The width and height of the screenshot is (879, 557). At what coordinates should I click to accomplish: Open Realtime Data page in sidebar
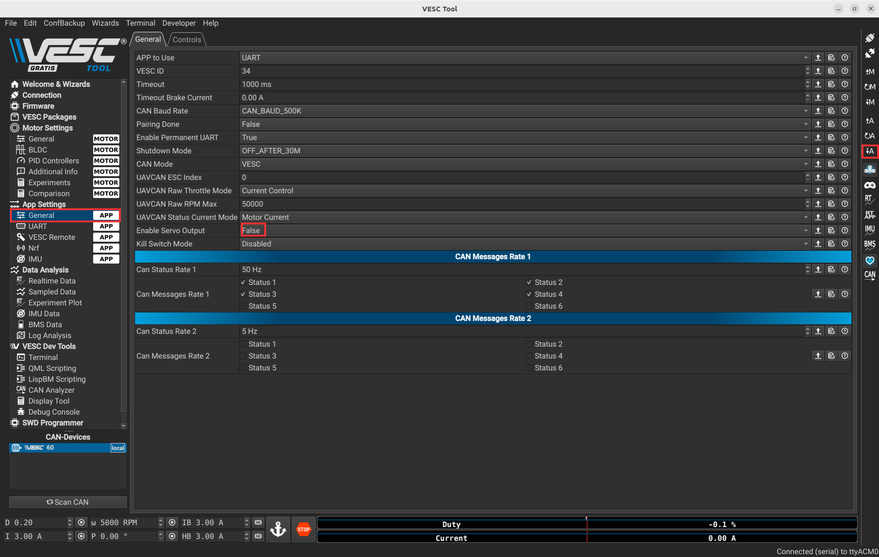[x=52, y=281]
